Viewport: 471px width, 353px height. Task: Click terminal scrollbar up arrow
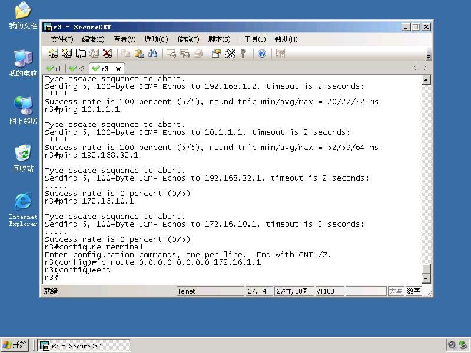[x=426, y=80]
